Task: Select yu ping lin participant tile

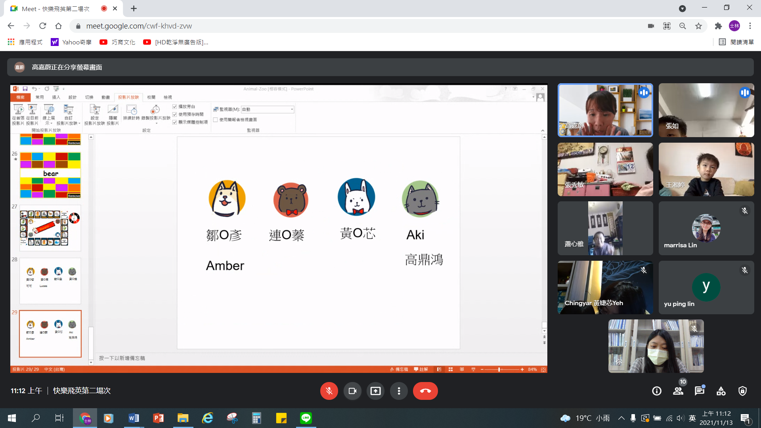Action: (706, 288)
